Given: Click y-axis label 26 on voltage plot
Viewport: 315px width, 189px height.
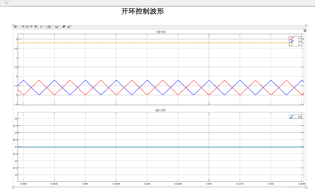Looking at the screenshot, I should [x=16, y=119].
